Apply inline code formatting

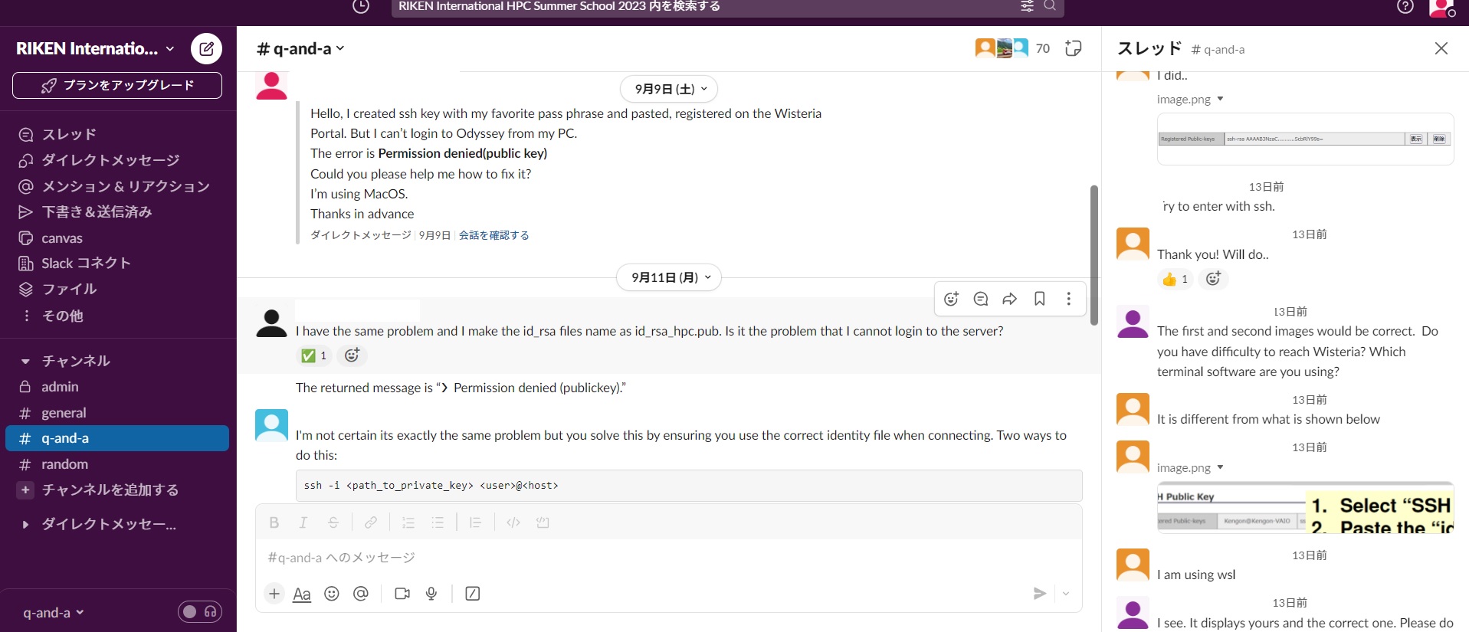point(513,522)
